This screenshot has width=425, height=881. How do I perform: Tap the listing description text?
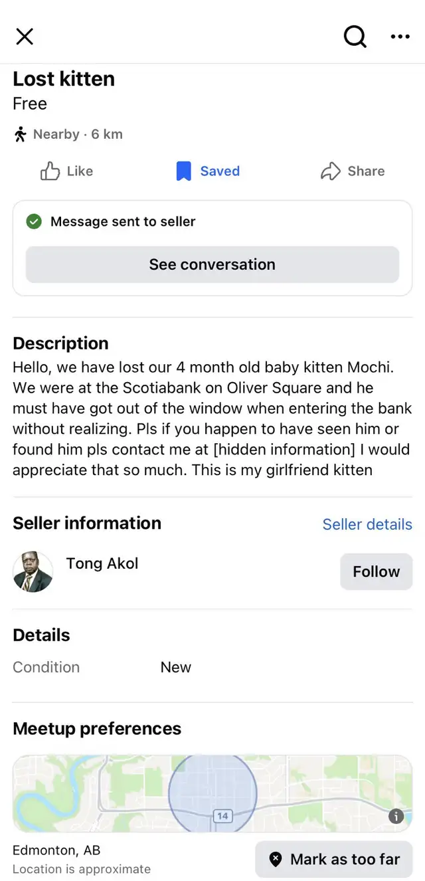211,419
